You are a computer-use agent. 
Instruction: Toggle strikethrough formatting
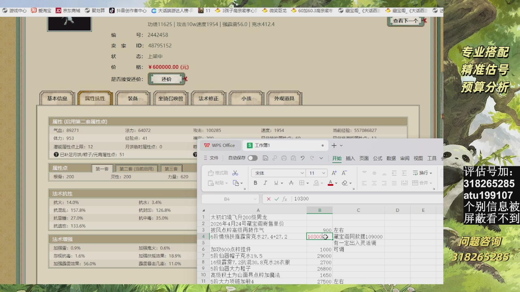click(291, 182)
